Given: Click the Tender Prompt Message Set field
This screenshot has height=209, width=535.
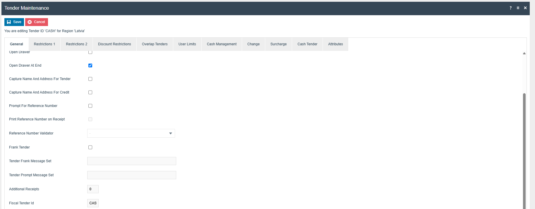Looking at the screenshot, I should (131, 175).
